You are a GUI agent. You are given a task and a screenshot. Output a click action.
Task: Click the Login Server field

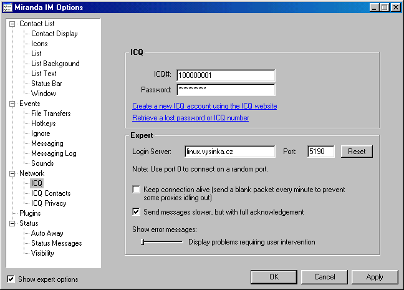(x=230, y=152)
